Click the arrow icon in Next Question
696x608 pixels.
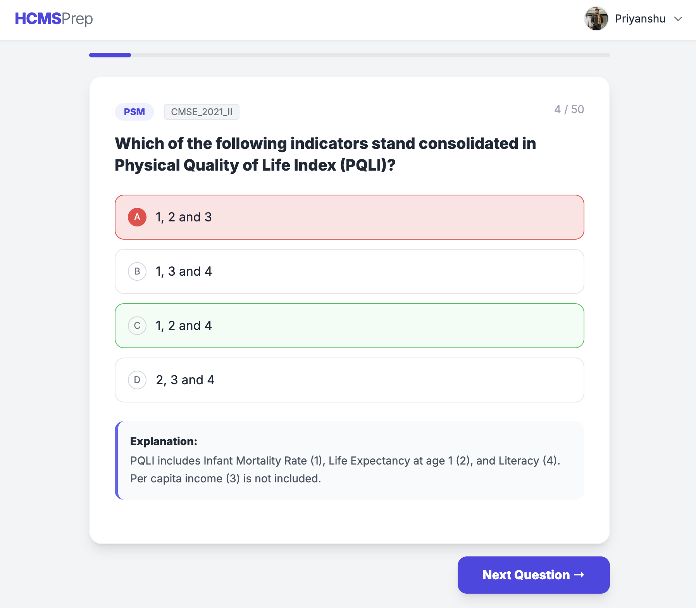(579, 575)
